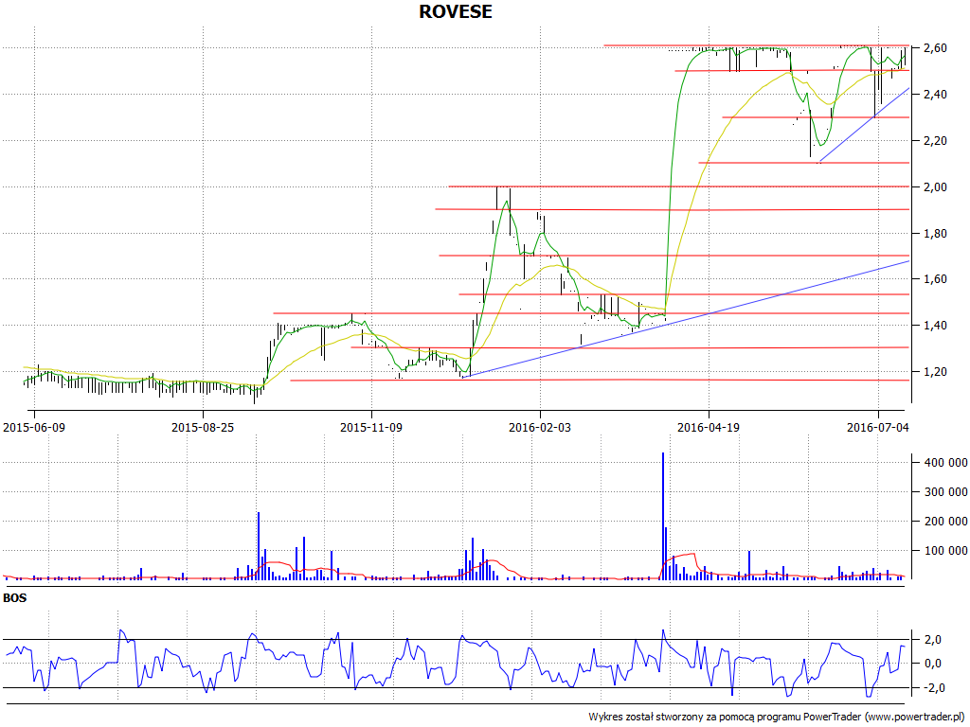Click the 1,20 price axis value

(x=935, y=372)
